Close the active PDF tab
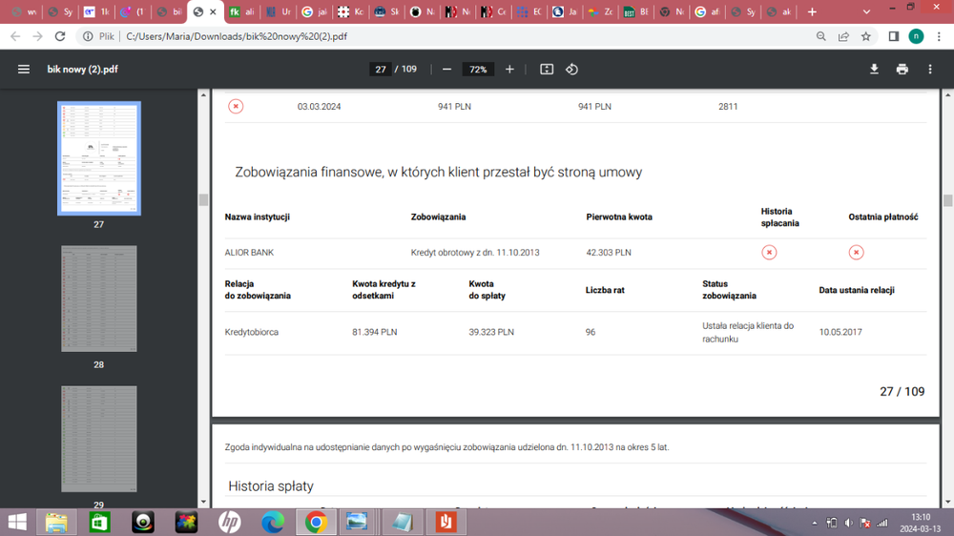The width and height of the screenshot is (954, 536). point(213,11)
